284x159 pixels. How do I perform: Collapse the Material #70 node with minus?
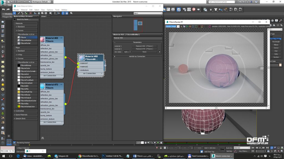61,84
